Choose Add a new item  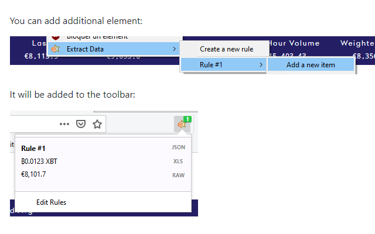tap(311, 64)
